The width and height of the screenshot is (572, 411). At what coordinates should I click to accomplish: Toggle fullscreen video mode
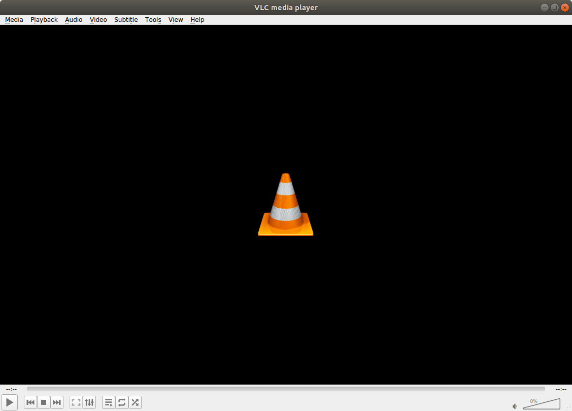[76, 403]
